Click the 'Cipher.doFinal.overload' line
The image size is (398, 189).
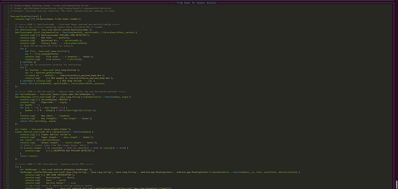coord(54,132)
